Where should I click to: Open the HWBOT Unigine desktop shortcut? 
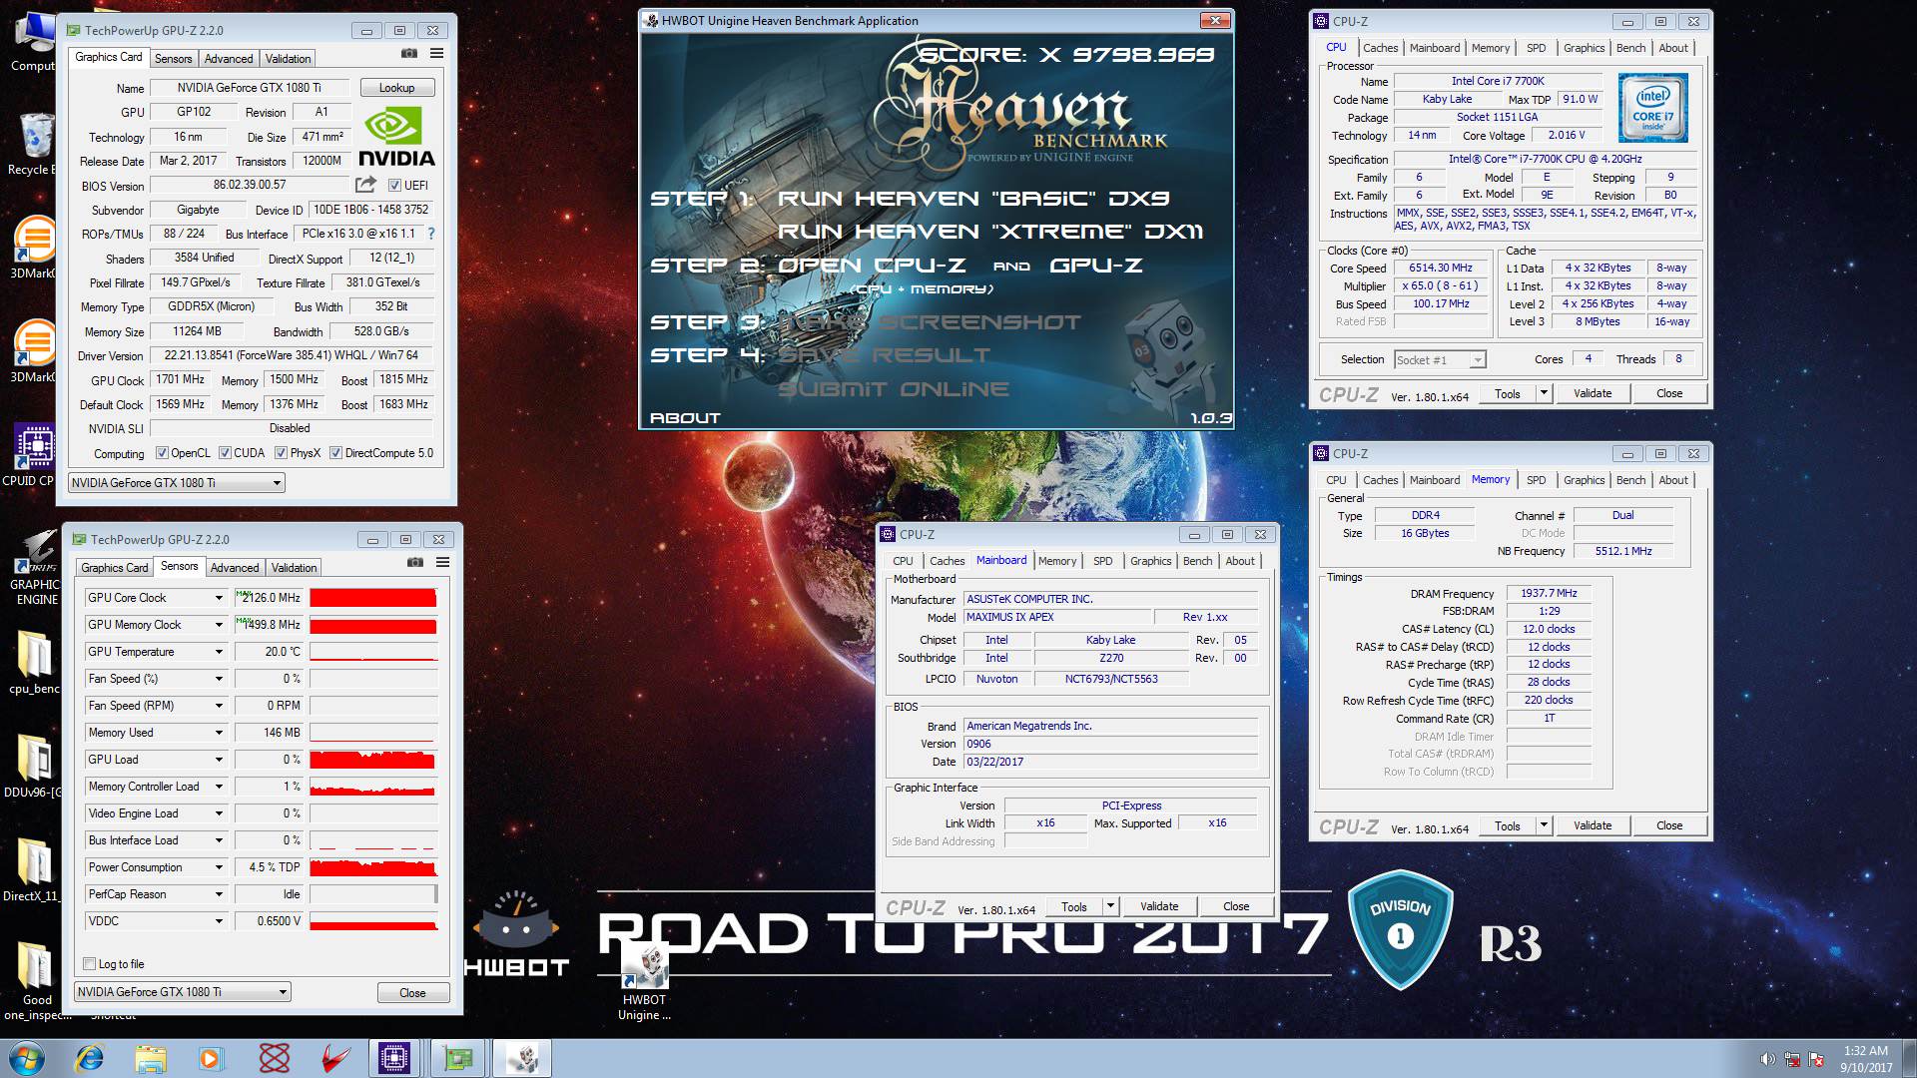click(x=644, y=983)
